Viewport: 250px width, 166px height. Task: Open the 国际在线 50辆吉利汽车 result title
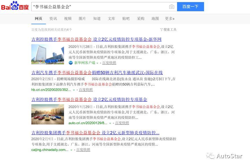pyautogui.click(x=97, y=73)
